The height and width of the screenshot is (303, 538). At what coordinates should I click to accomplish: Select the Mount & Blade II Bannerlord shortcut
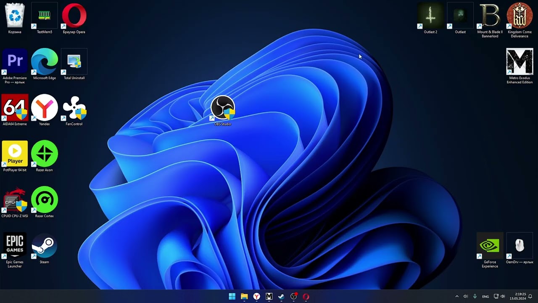coord(490,21)
